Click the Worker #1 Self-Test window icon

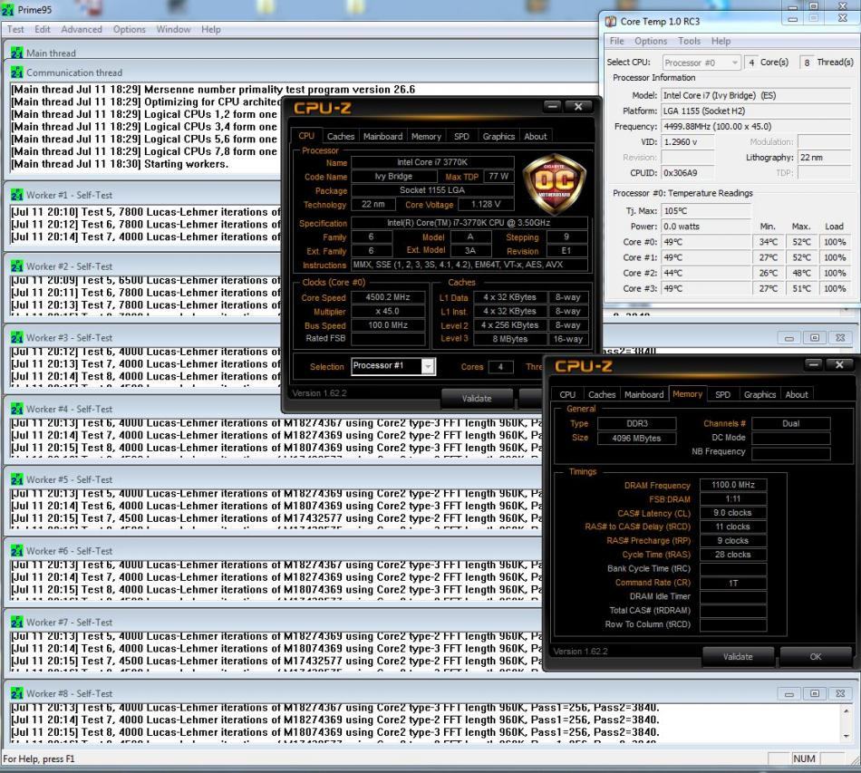(x=17, y=195)
